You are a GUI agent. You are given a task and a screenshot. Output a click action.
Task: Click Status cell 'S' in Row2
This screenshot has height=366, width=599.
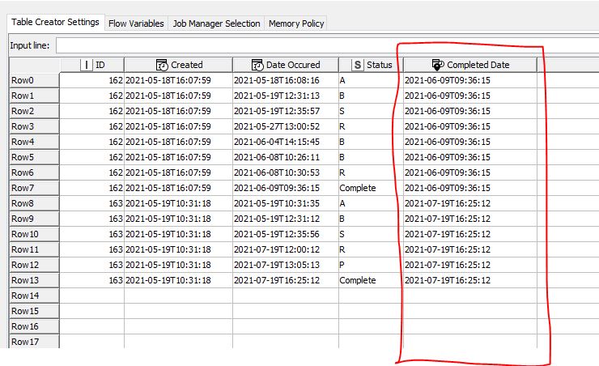tap(371, 111)
